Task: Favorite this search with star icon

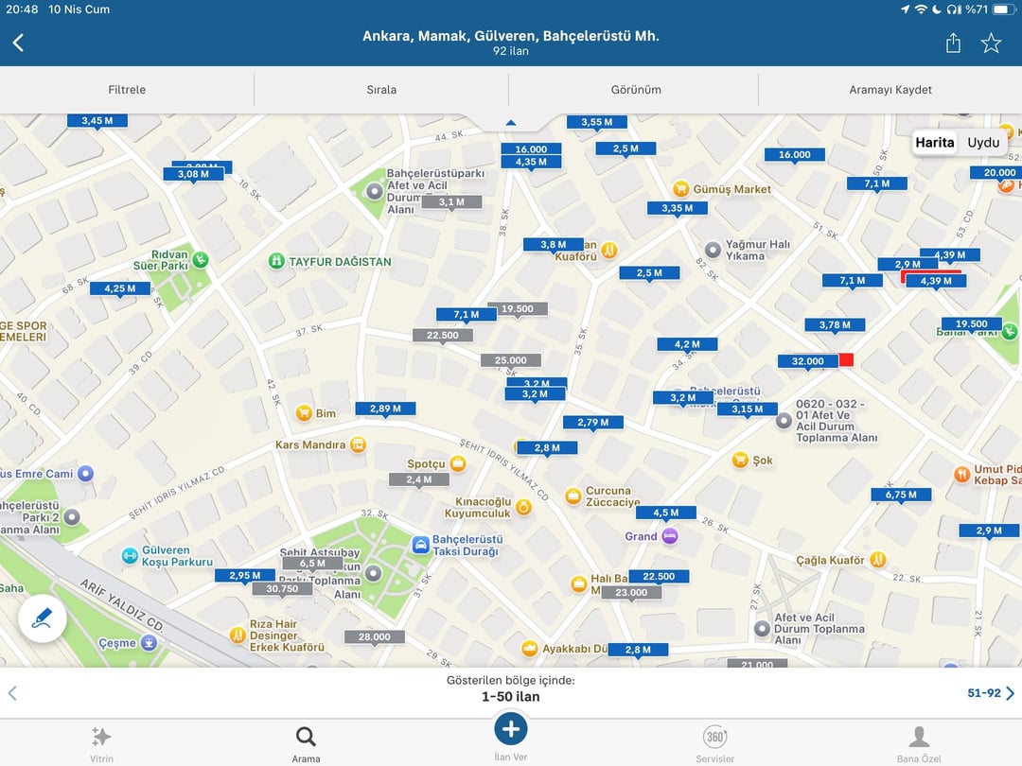Action: click(x=991, y=43)
